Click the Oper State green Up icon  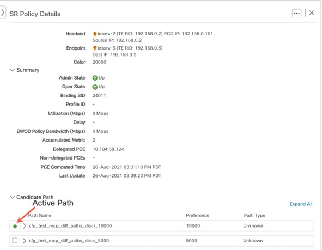click(x=95, y=87)
